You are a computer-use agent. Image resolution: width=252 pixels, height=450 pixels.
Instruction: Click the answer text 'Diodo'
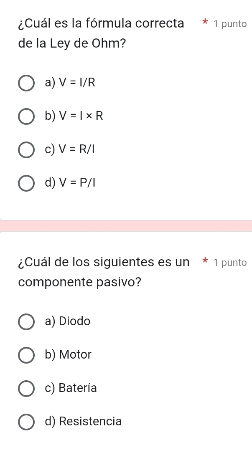point(74,321)
